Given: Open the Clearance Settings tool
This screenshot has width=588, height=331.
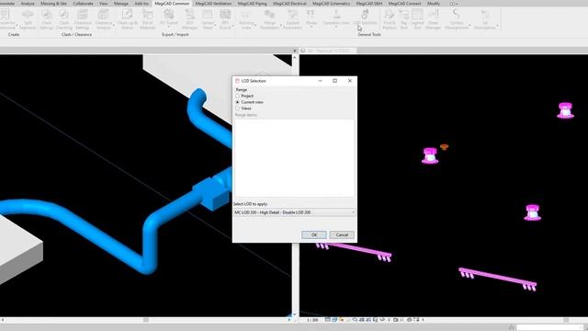Looking at the screenshot, I should pos(83,19).
